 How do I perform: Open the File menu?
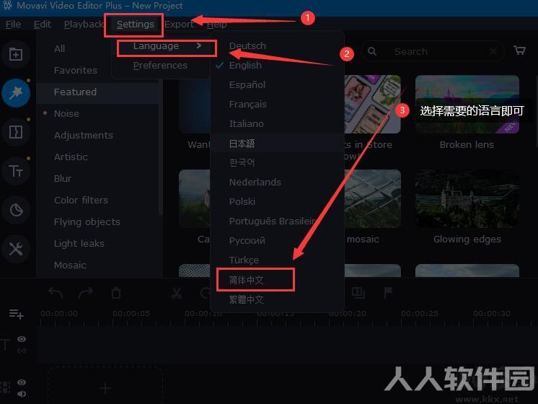[14, 25]
